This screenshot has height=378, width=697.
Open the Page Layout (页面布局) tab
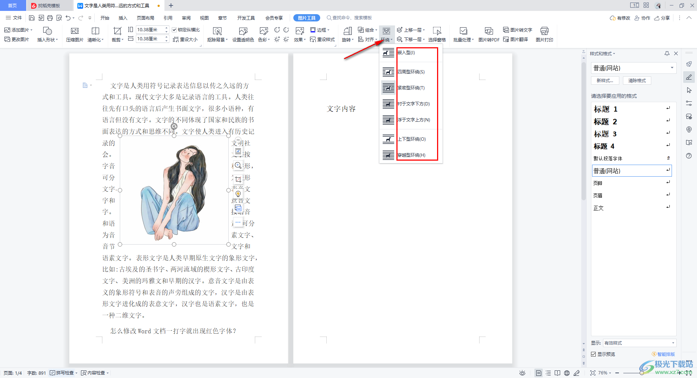[x=146, y=18]
